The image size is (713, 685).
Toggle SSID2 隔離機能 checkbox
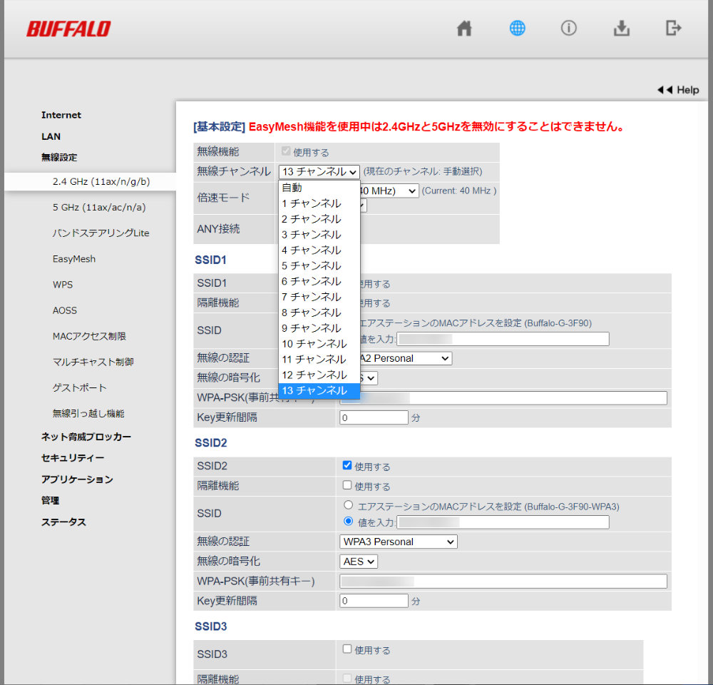tap(347, 485)
